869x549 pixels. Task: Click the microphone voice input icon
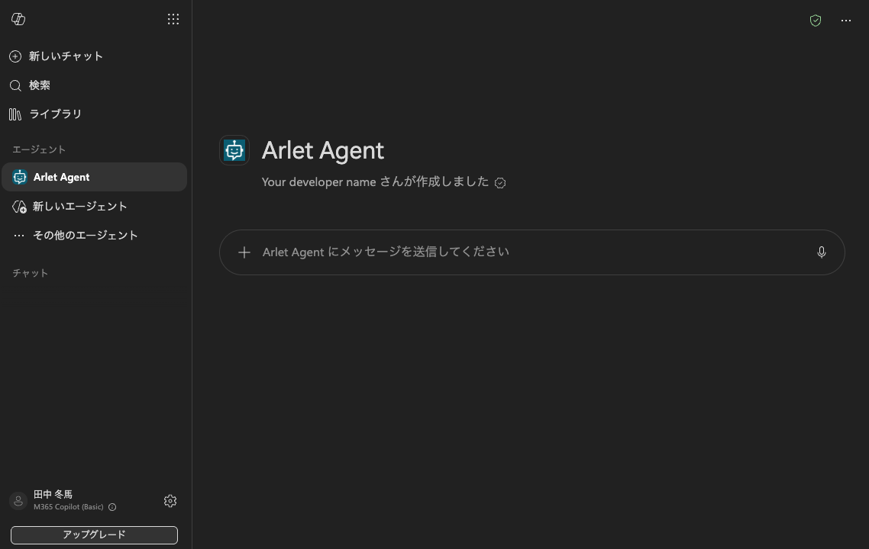click(x=822, y=252)
